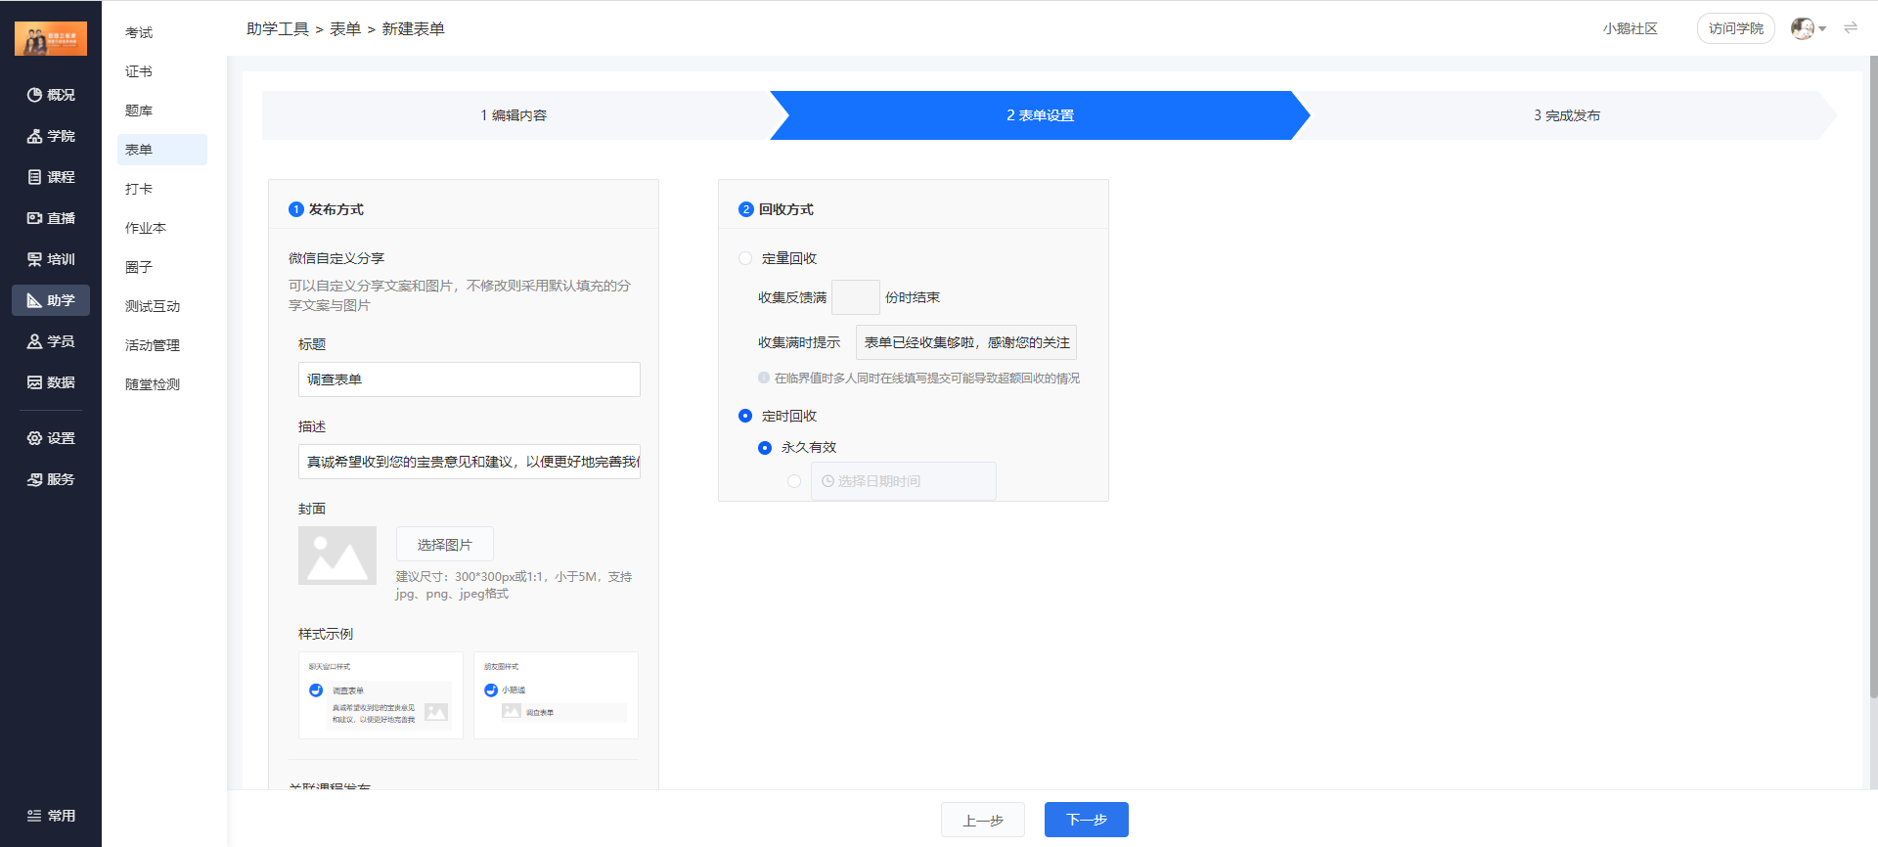The height and width of the screenshot is (847, 1878).
Task: Expand the 常用 menu at sidebar bottom
Action: 51,816
